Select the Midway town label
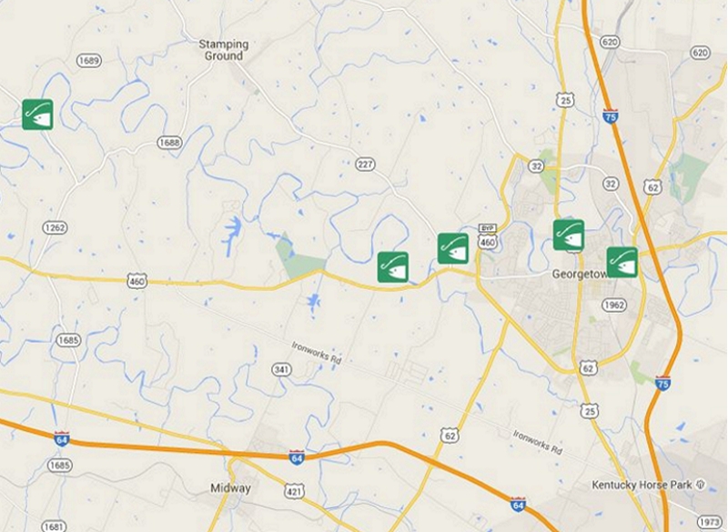The image size is (728, 532). tap(231, 488)
